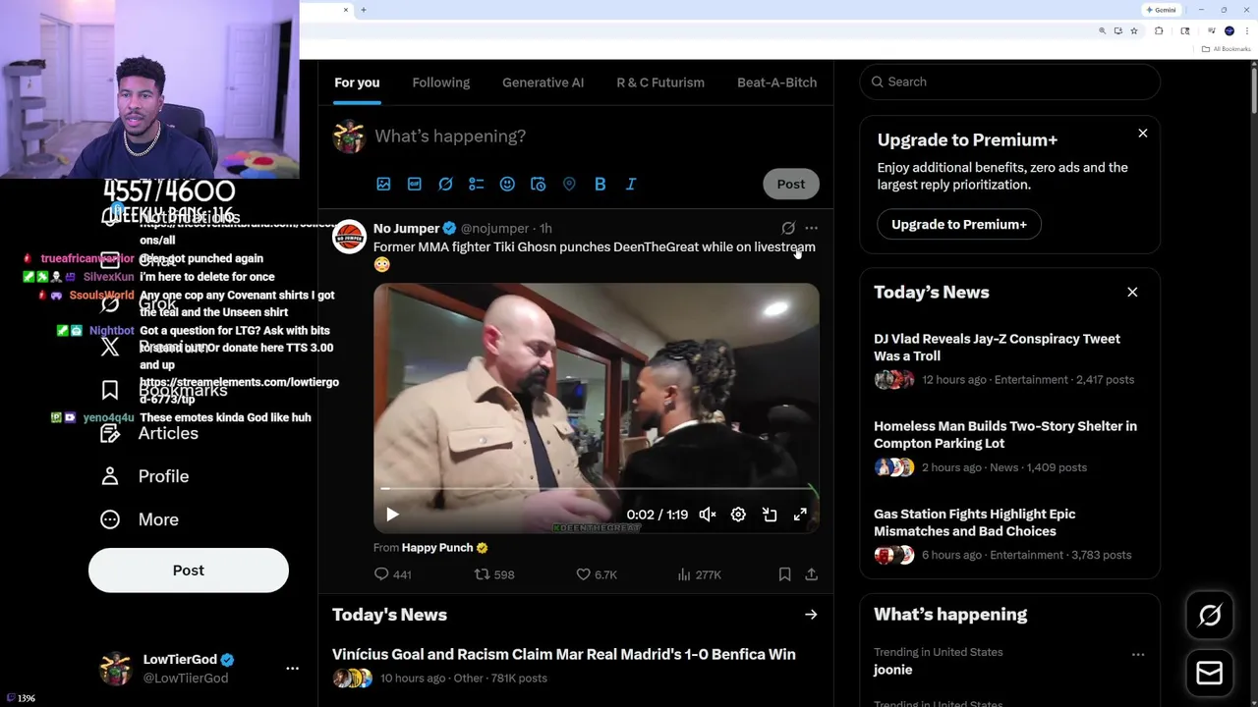Like the No Jumper post

(597, 574)
